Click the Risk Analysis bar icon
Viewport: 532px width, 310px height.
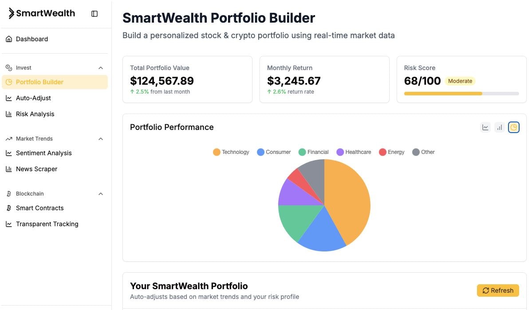coord(9,114)
